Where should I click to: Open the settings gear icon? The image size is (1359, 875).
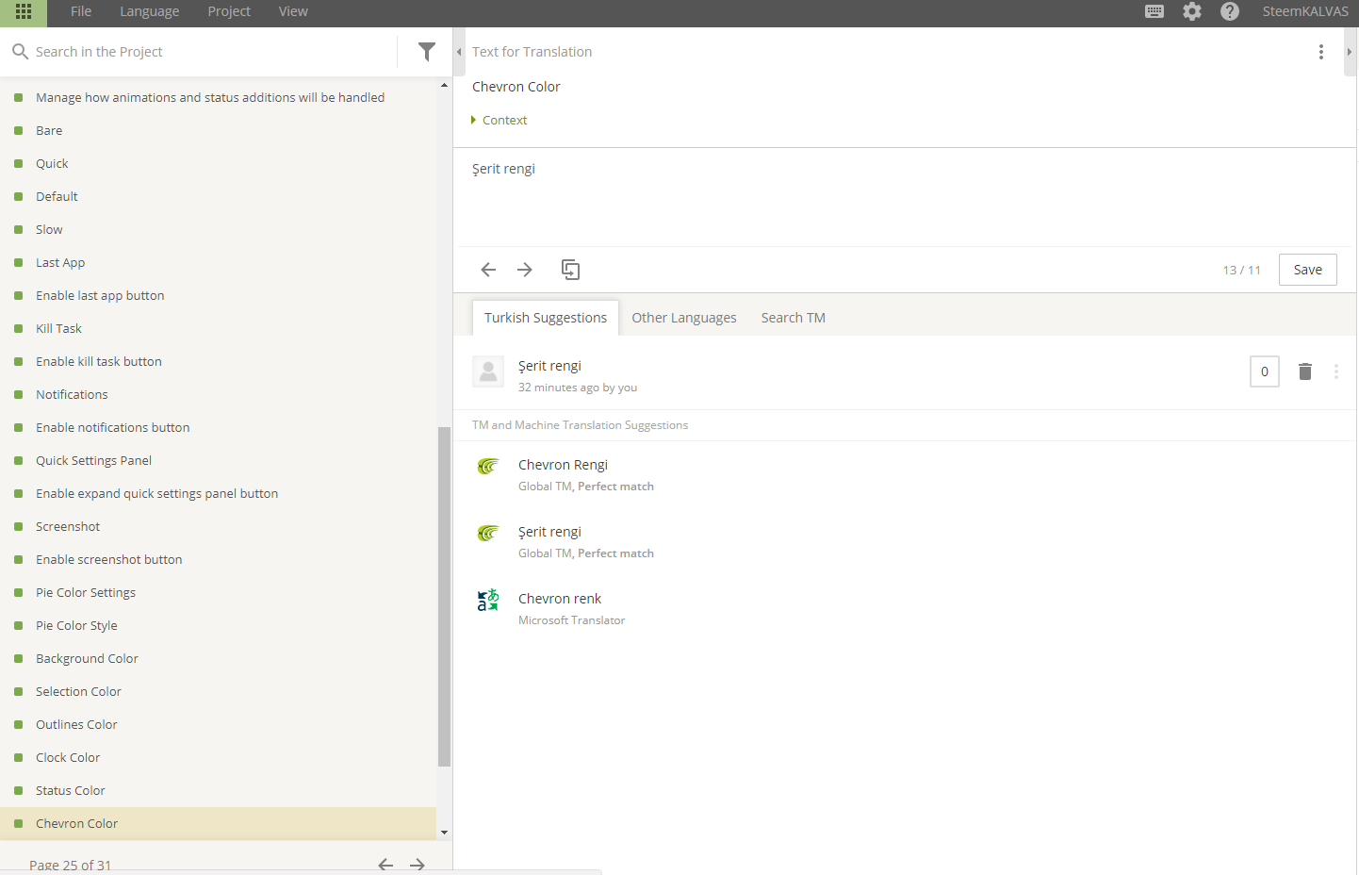(x=1192, y=11)
